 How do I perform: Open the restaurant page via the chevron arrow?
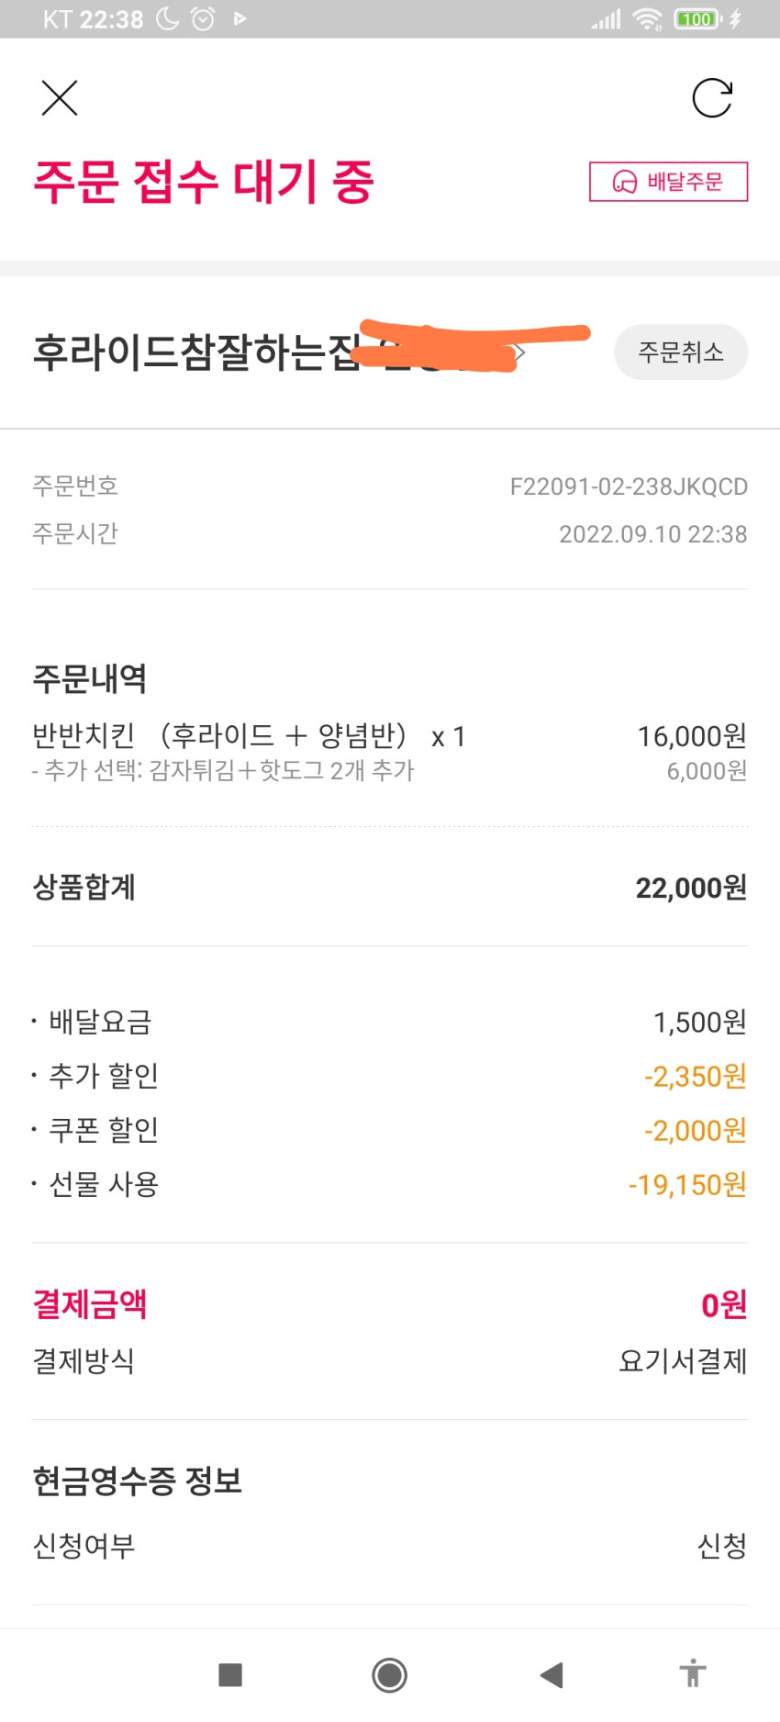coord(520,352)
